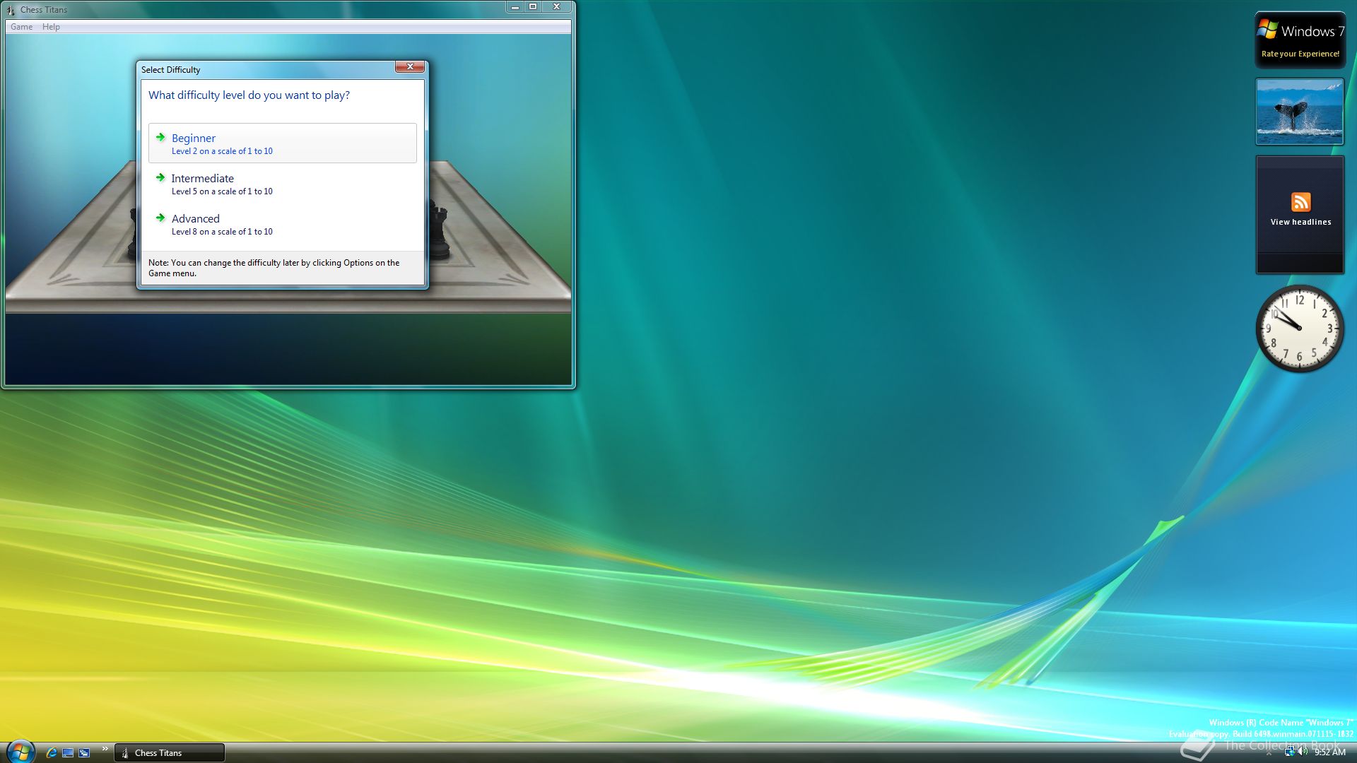Open the Help menu
Screen dimensions: 1357x763
(51, 27)
